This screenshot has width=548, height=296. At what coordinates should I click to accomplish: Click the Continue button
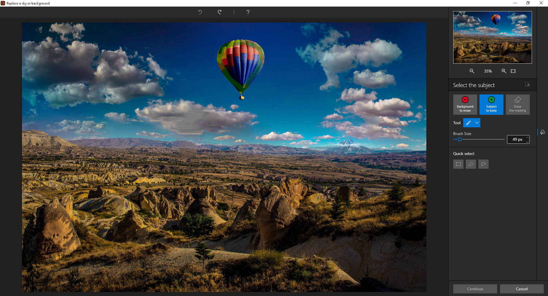point(475,289)
